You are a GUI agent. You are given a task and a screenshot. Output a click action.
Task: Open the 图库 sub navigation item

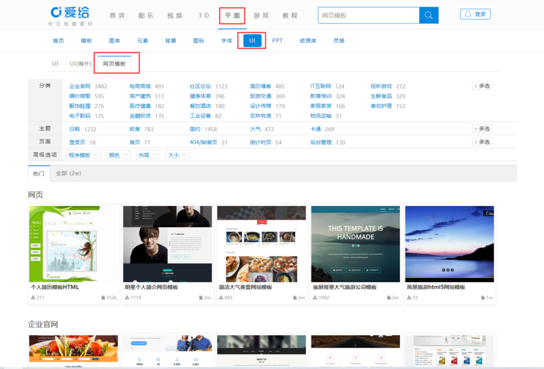click(x=114, y=41)
